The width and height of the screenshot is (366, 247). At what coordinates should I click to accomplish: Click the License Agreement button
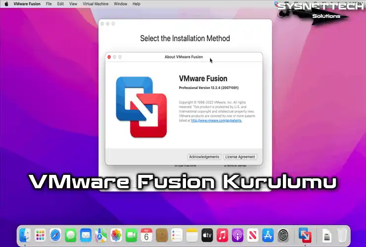(x=240, y=157)
